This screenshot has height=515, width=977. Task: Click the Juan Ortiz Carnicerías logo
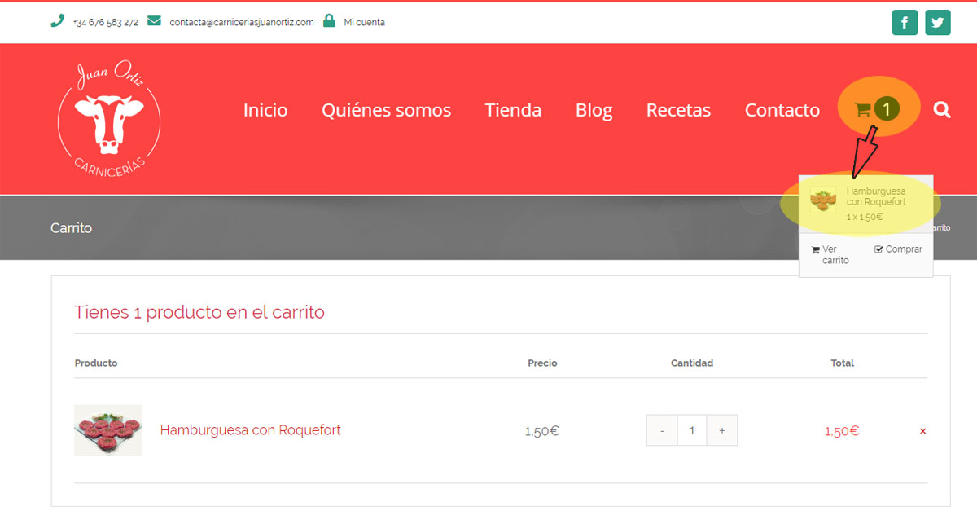pos(109,120)
